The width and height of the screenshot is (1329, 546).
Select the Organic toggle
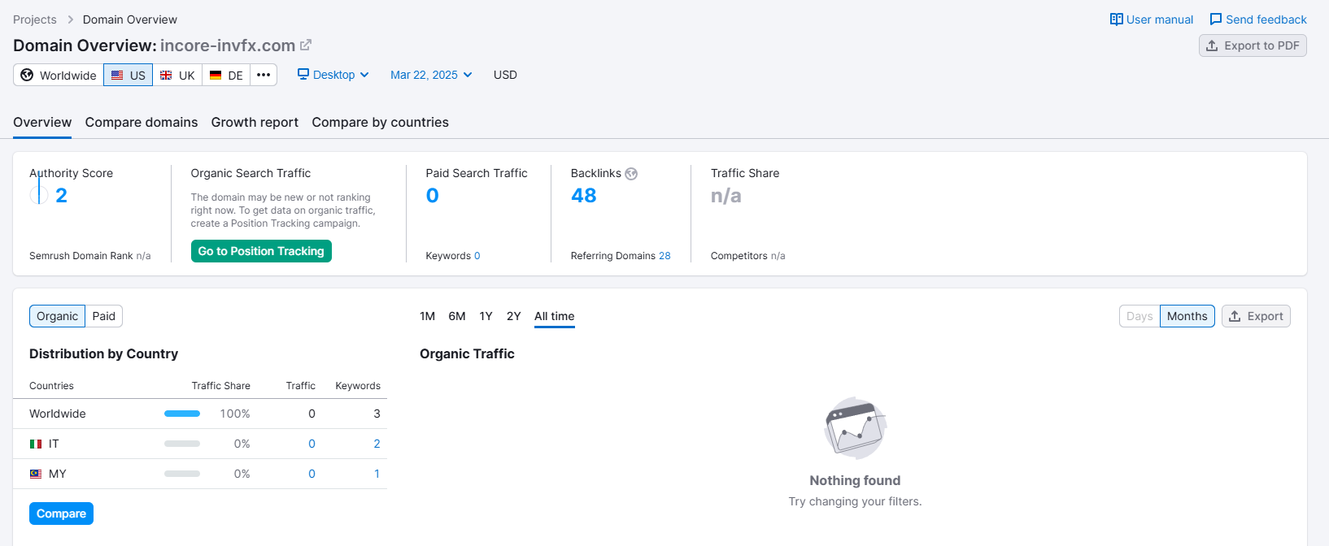(57, 316)
